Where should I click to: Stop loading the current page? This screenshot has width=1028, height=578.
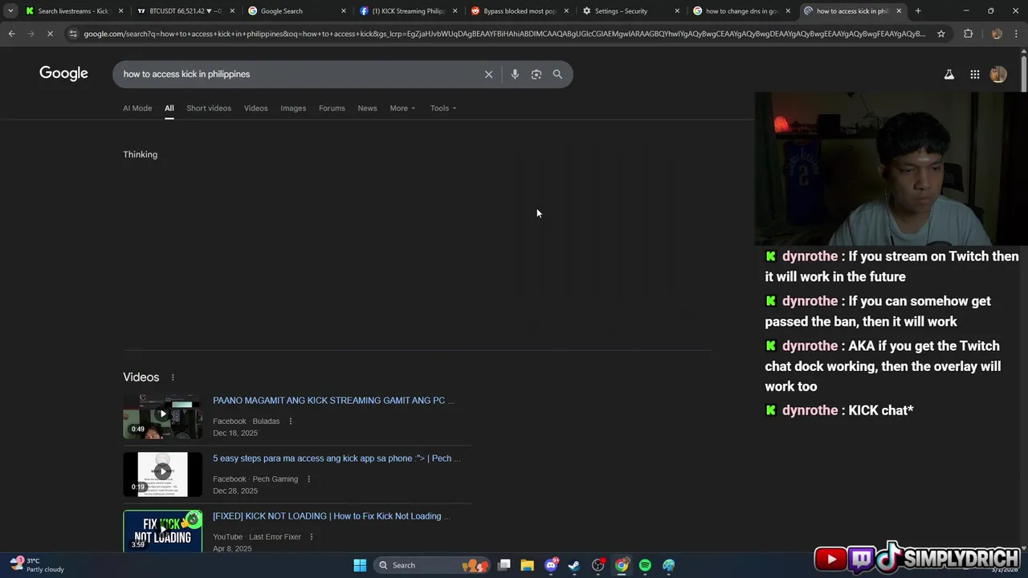[x=50, y=34]
